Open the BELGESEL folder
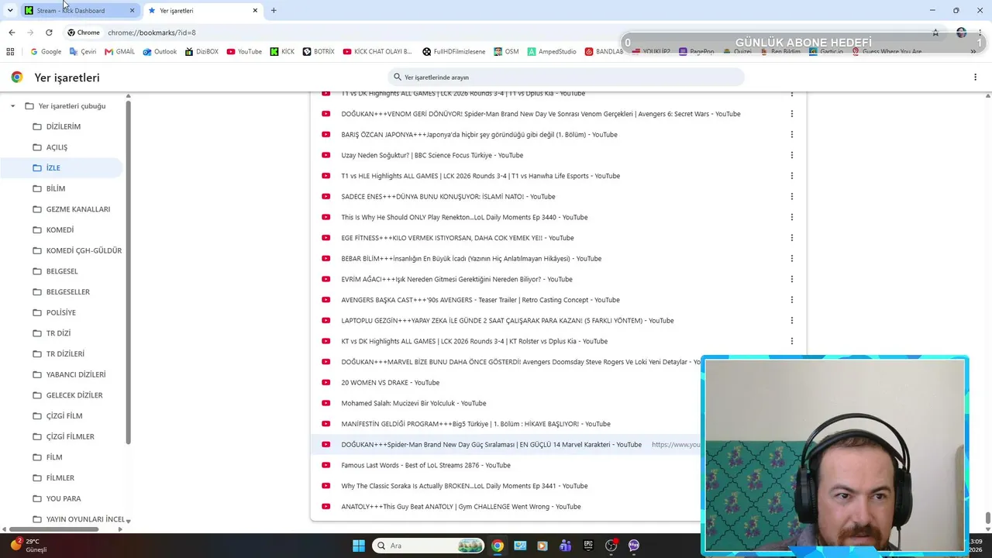Viewport: 992px width, 558px height. (x=64, y=271)
